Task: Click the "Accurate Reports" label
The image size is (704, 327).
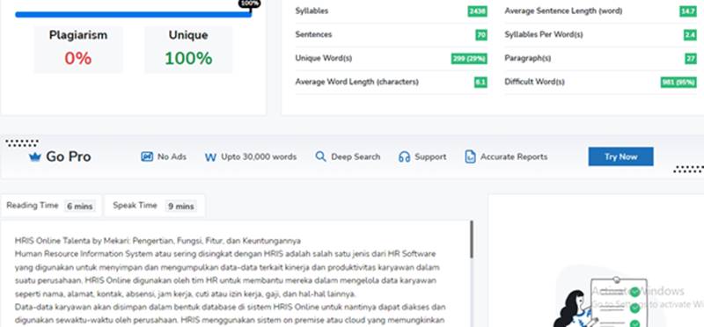Action: 514,157
